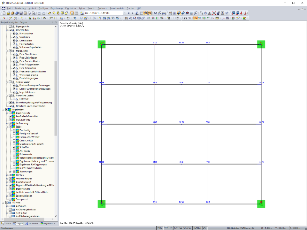Click the color scale icon at toolbar end
Viewport: 307px width, 230px height.
pyautogui.click(x=244, y=18)
